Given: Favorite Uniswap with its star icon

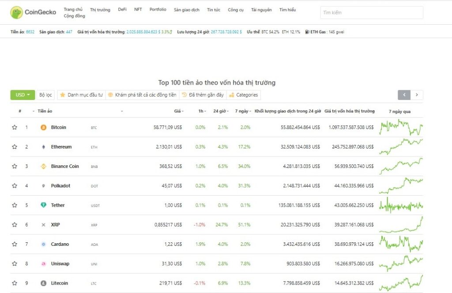Looking at the screenshot, I should click(x=15, y=263).
